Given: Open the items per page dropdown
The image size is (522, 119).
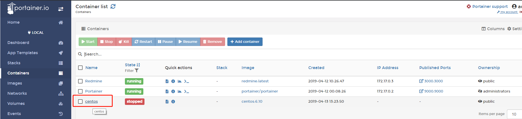Looking at the screenshot, I should click(x=514, y=114).
